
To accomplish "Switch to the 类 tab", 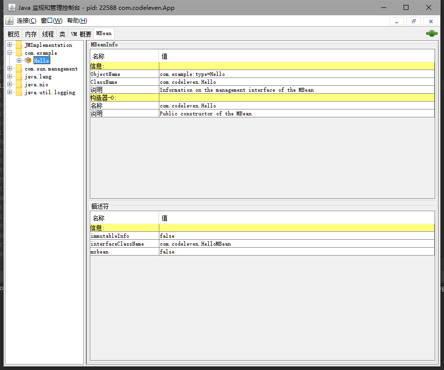I will pos(62,34).
